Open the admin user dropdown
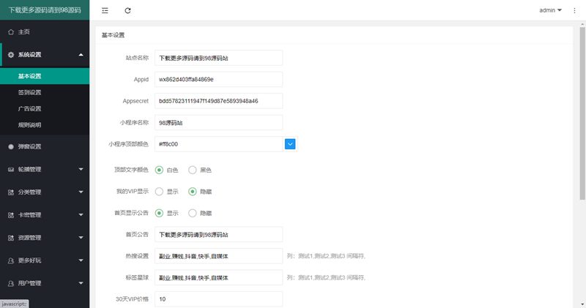Viewport: 586px width, 308px height. [550, 10]
